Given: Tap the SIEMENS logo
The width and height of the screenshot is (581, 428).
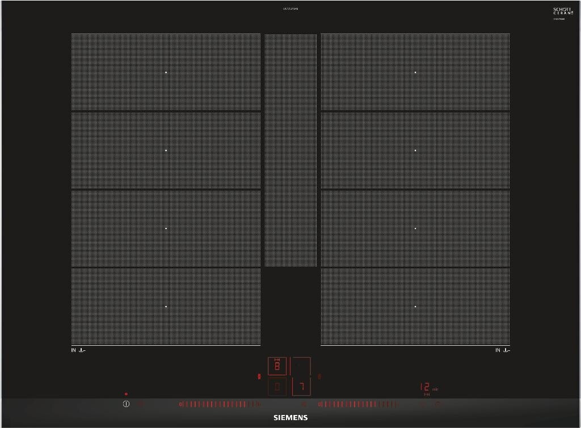Looking at the screenshot, I should (x=290, y=418).
